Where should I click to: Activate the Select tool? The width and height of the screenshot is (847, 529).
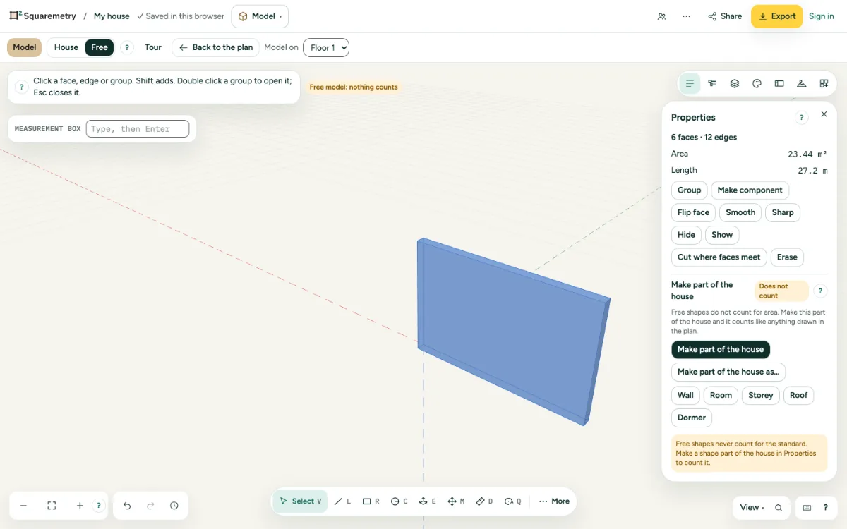(301, 501)
